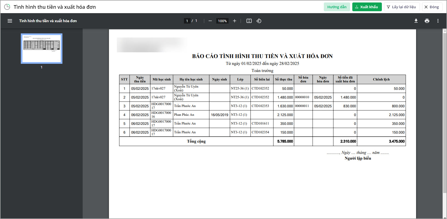The image size is (447, 219).
Task: Export with the Xuất khẩu button
Action: 367,7
